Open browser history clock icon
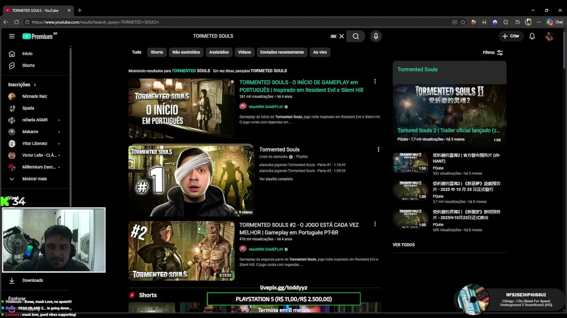Screen dimensions: 567x318 click(517, 22)
